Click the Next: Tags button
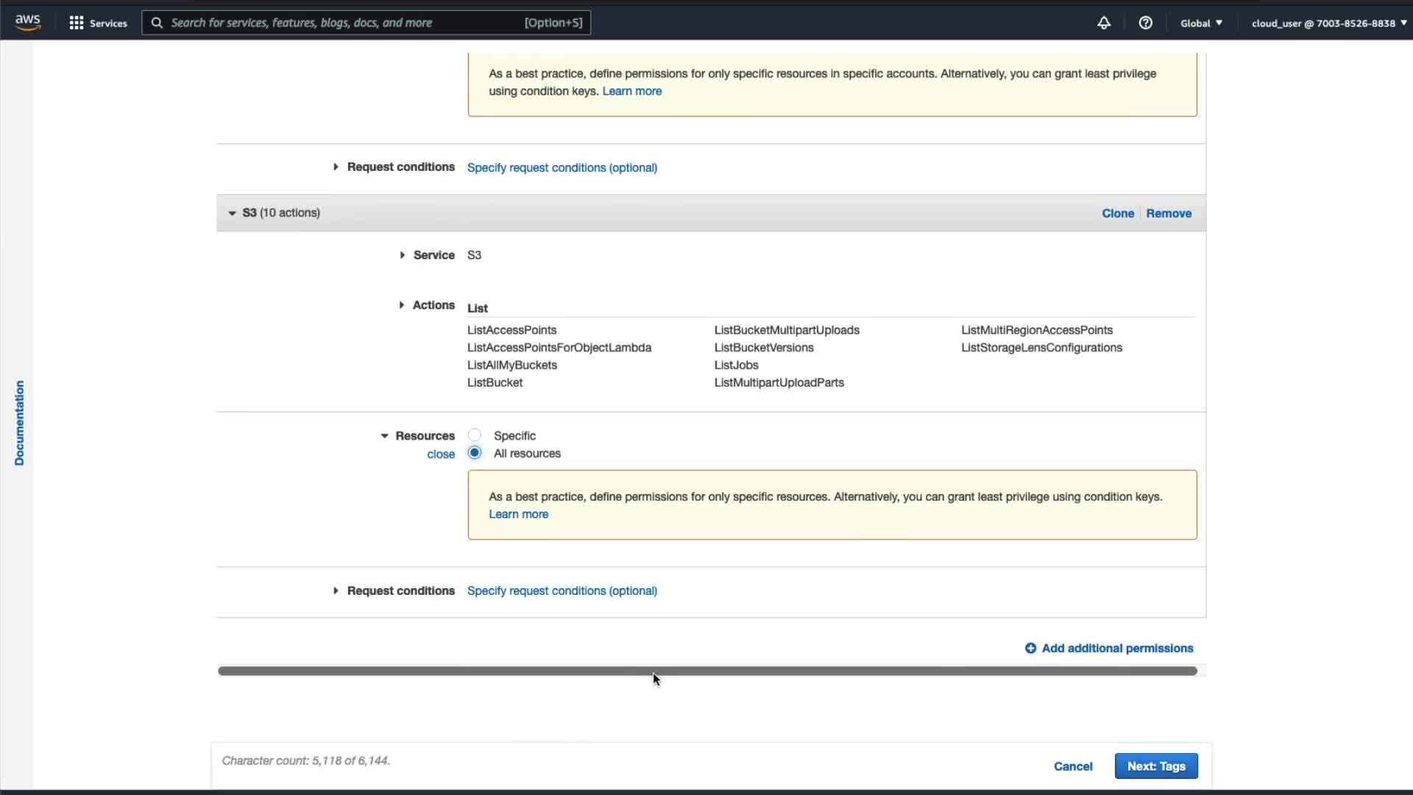The width and height of the screenshot is (1413, 795). (1155, 766)
